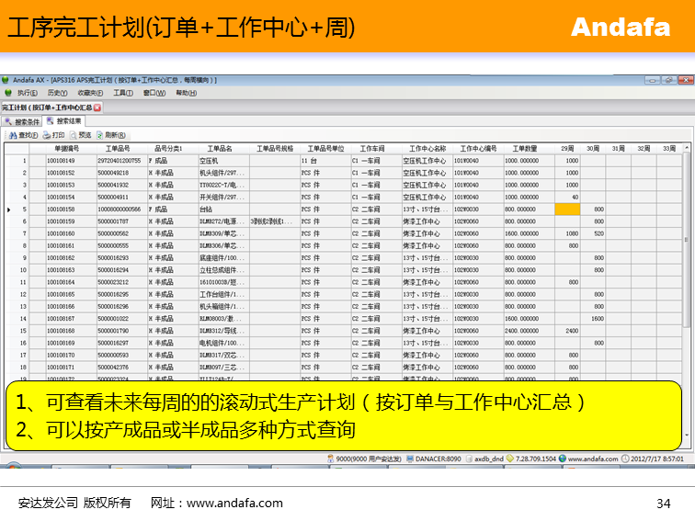Sort by the 工单数量 column header
Image resolution: width=695 pixels, height=521 pixels.
pyautogui.click(x=525, y=148)
